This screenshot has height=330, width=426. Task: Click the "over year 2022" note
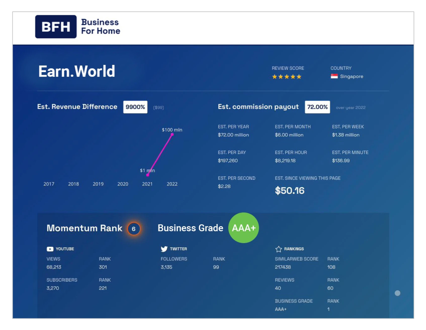pos(351,107)
